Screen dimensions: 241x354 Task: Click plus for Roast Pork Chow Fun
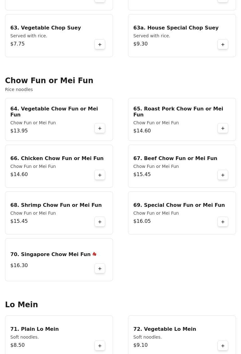click(x=223, y=128)
